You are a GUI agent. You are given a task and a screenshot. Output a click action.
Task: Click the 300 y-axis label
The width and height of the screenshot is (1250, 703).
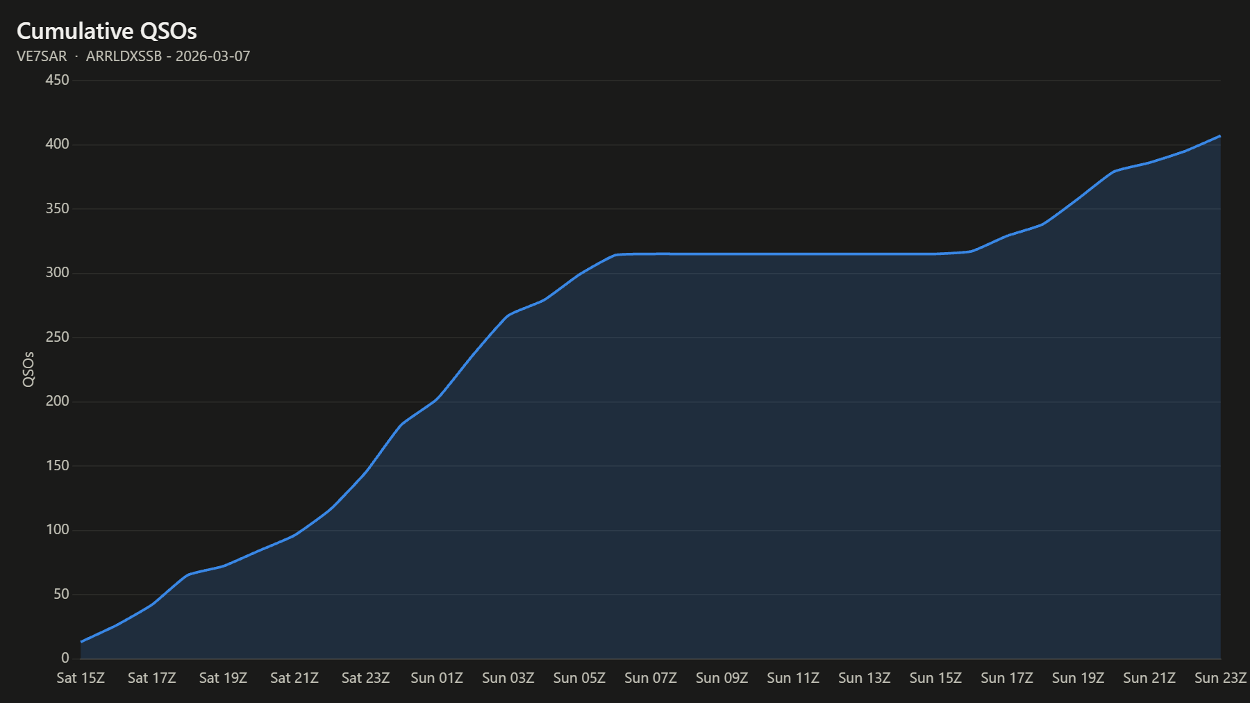pyautogui.click(x=58, y=272)
